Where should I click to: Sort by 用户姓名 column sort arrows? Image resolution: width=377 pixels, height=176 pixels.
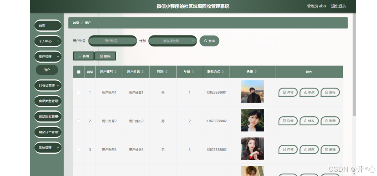coord(143,72)
